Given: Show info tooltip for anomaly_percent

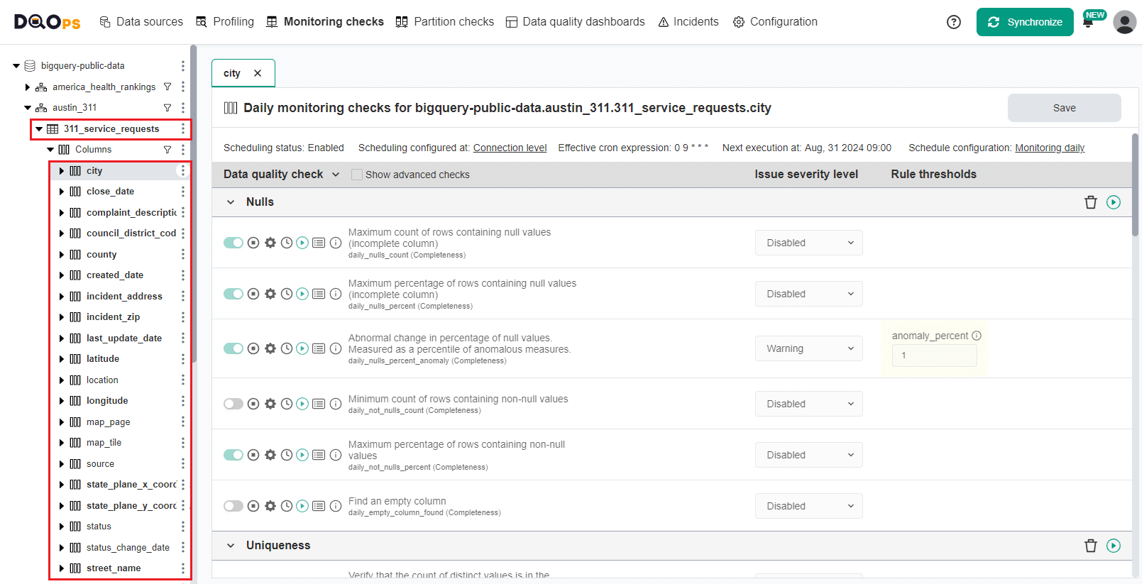Looking at the screenshot, I should coord(977,336).
